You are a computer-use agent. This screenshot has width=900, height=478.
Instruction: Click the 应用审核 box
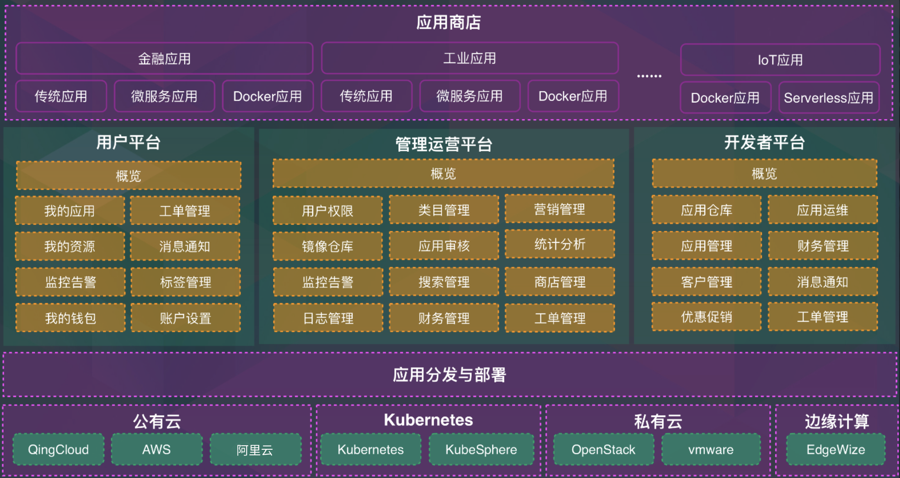[x=444, y=246]
